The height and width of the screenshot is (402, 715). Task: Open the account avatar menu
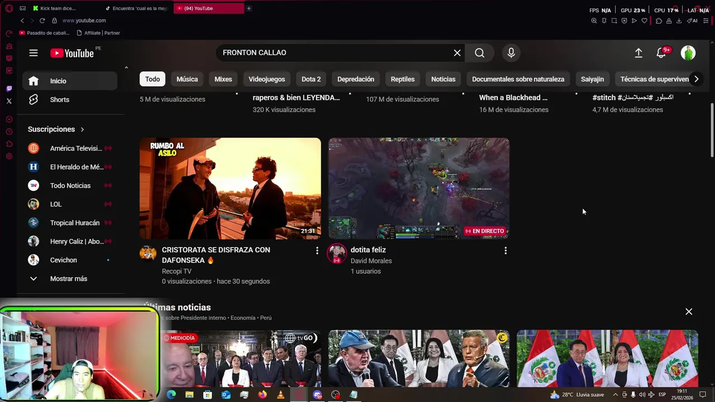click(x=688, y=52)
